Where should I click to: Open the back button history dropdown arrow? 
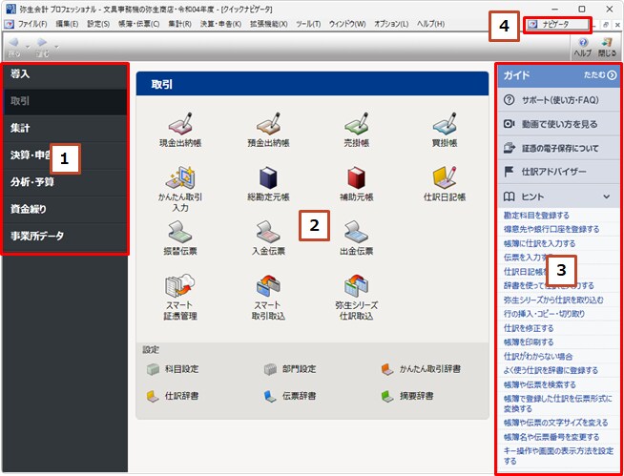pyautogui.click(x=28, y=47)
